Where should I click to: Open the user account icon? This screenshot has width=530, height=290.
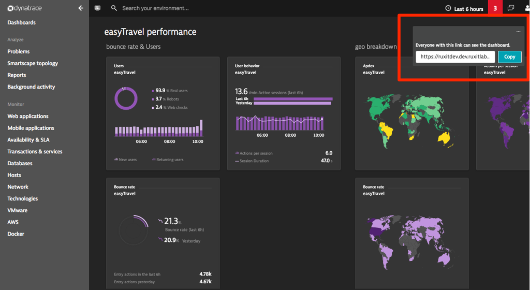click(x=527, y=8)
